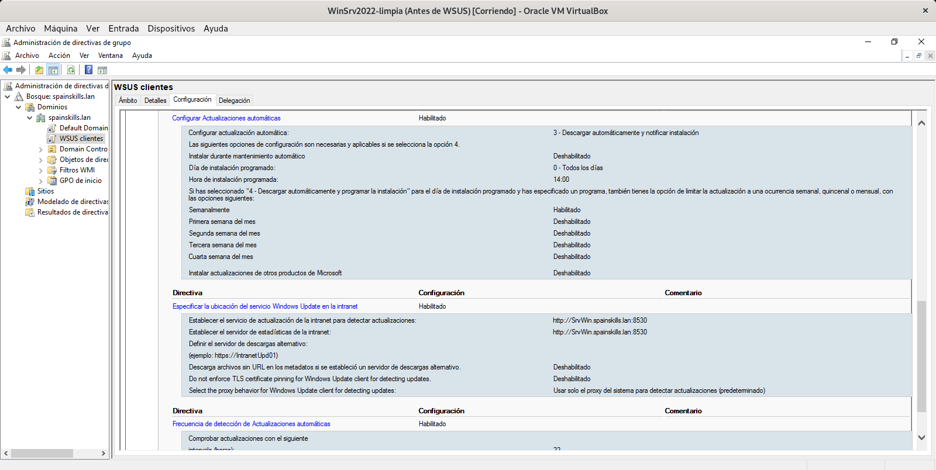This screenshot has height=470, width=936.
Task: Click the report scroll-up arrow
Action: pyautogui.click(x=921, y=123)
